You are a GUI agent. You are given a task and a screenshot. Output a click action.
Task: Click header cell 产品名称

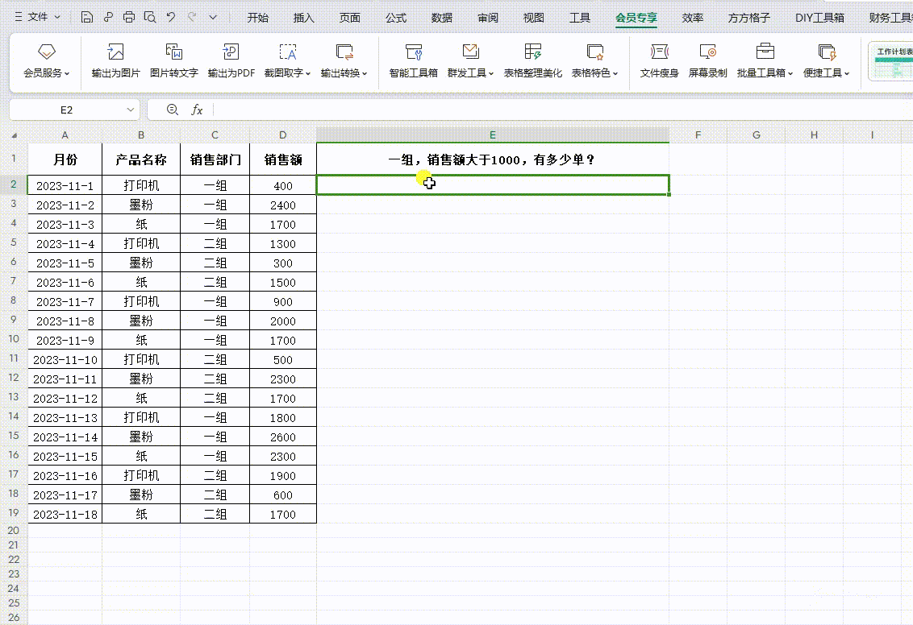141,159
